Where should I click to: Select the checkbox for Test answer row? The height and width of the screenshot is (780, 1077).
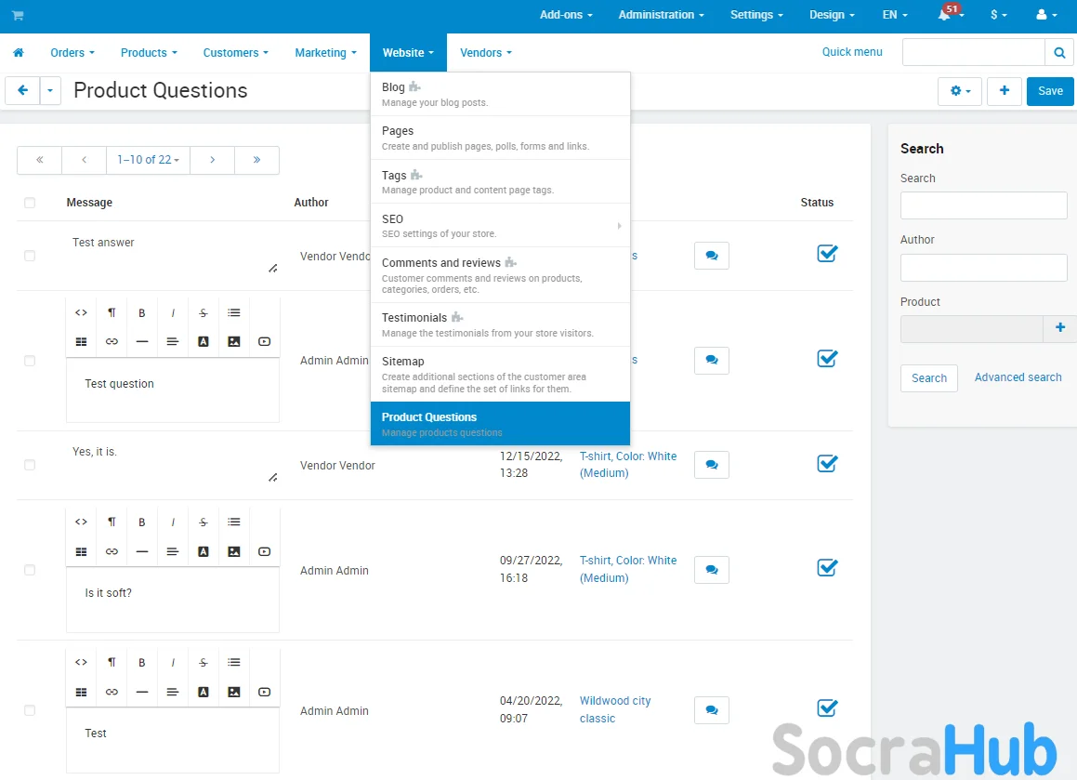coord(30,256)
